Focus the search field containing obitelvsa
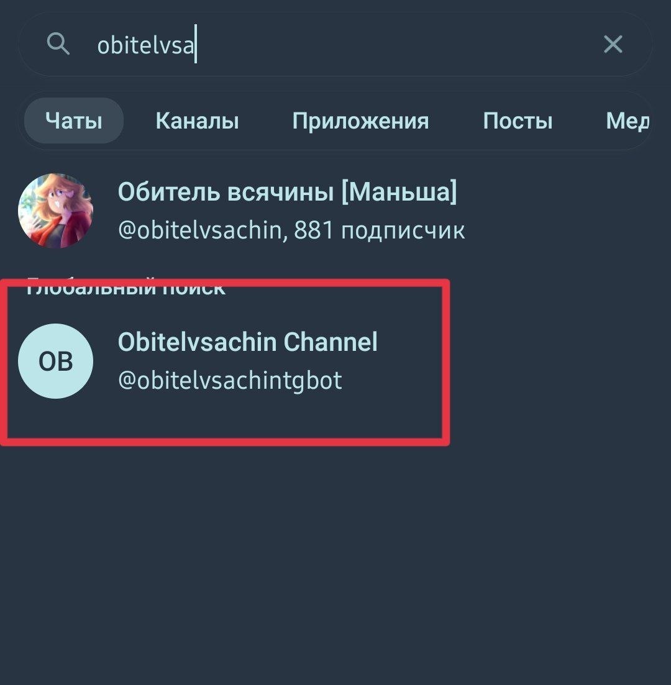The image size is (671, 685). [x=335, y=44]
